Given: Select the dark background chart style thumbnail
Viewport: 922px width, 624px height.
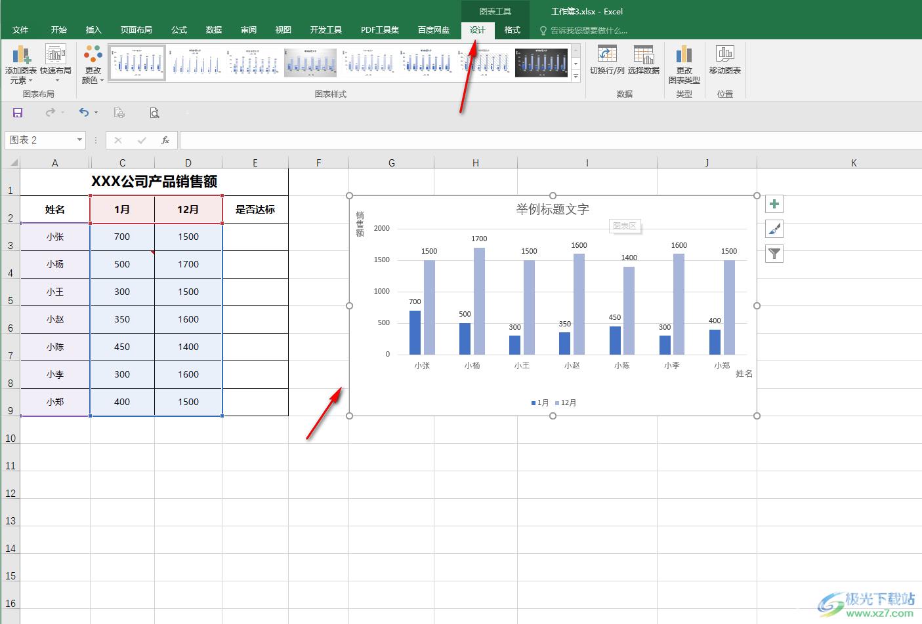Looking at the screenshot, I should 541,62.
